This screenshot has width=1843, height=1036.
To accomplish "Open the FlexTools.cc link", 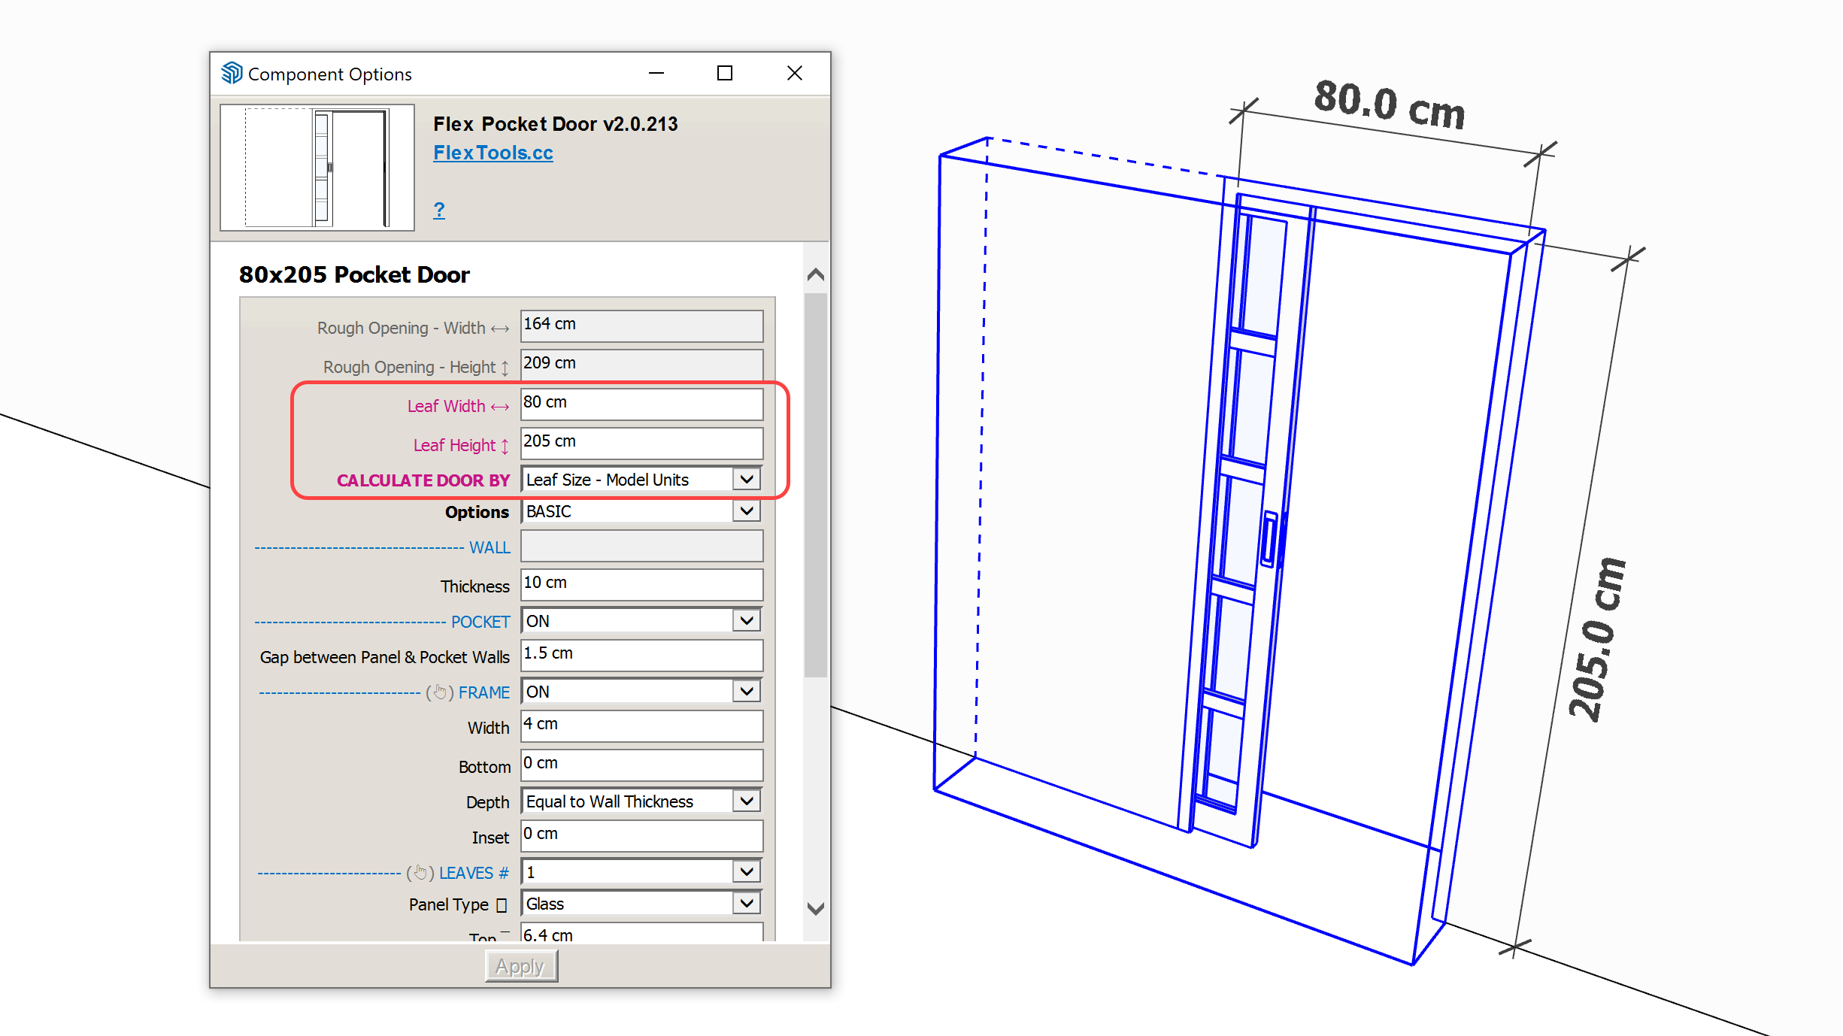I will click(493, 153).
